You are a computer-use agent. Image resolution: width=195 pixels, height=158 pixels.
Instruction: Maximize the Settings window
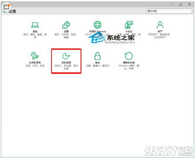pyautogui.click(x=180, y=4)
